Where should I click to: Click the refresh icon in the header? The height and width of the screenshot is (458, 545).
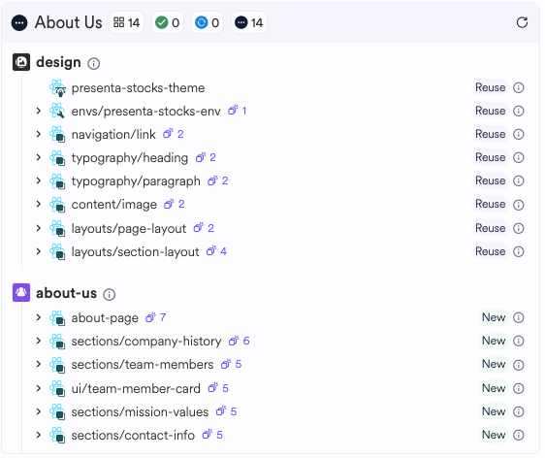[x=522, y=22]
